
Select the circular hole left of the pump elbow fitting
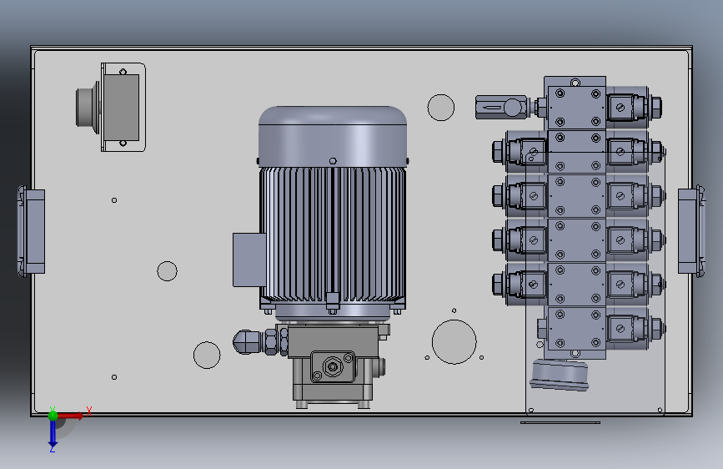point(207,355)
